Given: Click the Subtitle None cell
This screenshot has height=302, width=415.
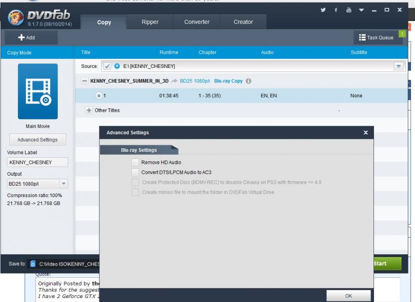Looking at the screenshot, I should coord(356,96).
